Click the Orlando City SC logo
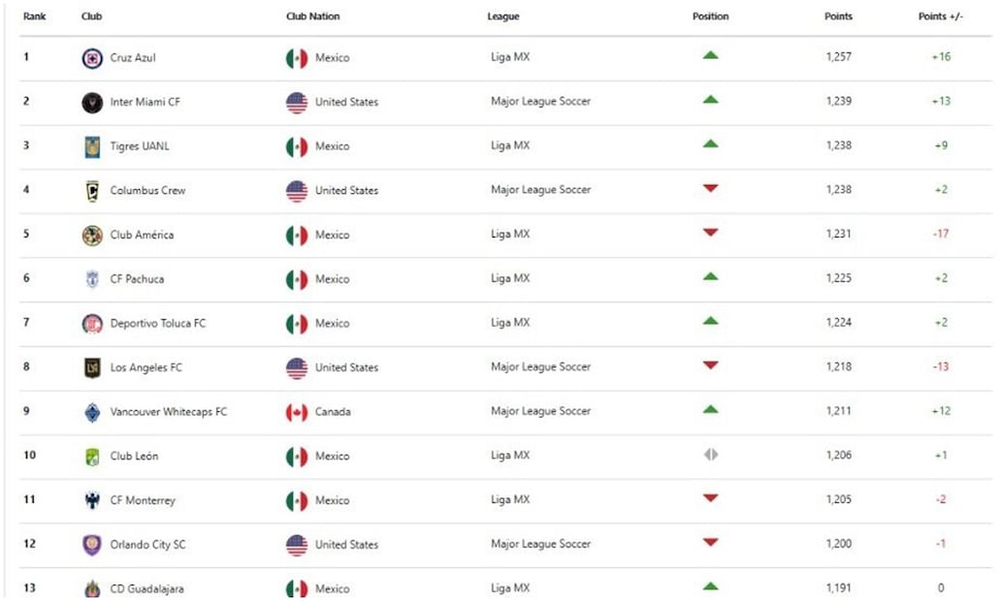Viewport: 1003px width, 601px height. point(92,545)
